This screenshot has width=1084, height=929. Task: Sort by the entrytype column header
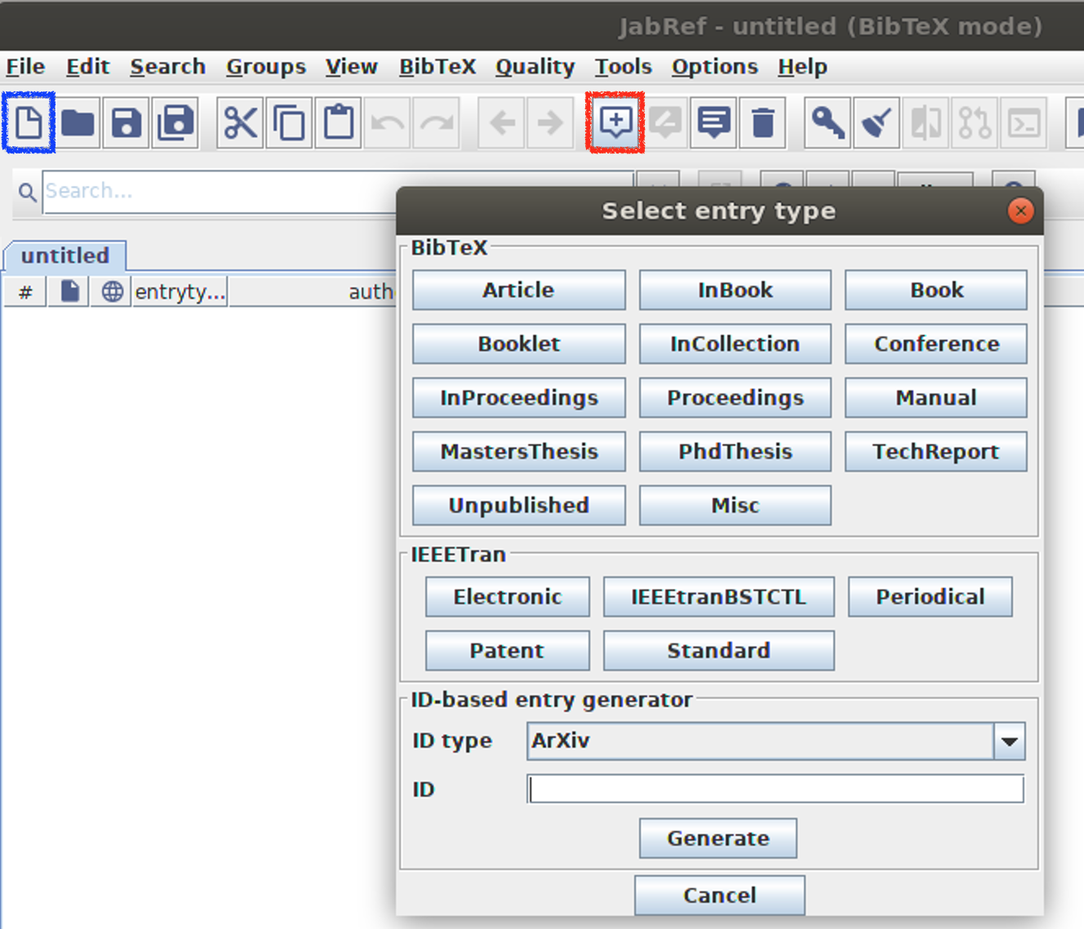pos(180,291)
